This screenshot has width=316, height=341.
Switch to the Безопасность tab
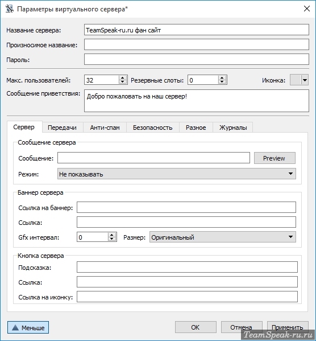coord(153,128)
